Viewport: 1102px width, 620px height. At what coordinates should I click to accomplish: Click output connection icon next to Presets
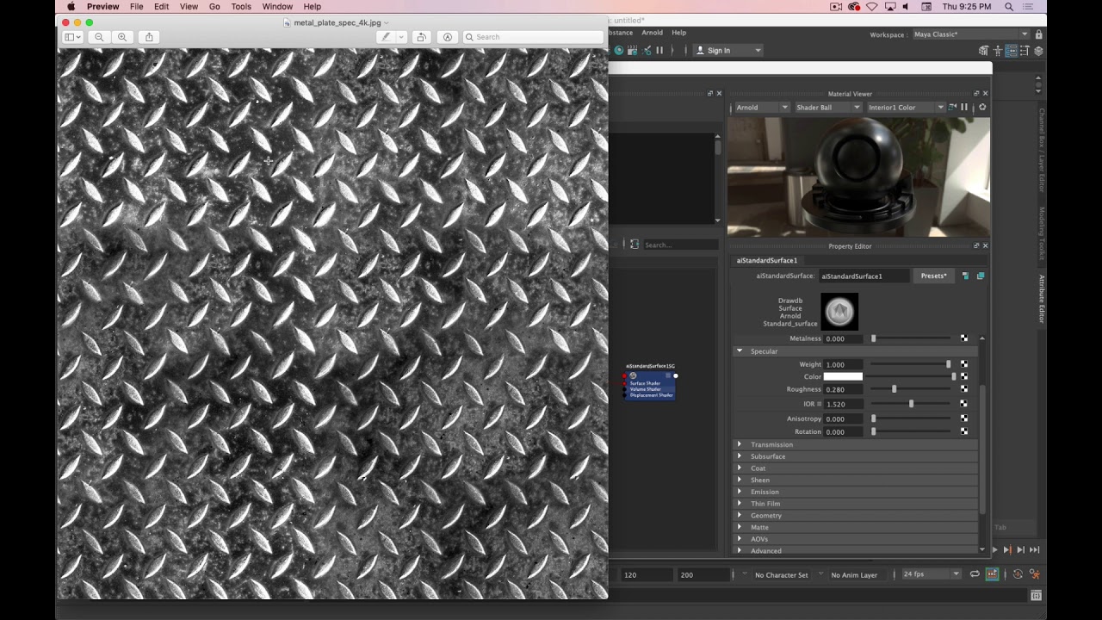pyautogui.click(x=980, y=276)
